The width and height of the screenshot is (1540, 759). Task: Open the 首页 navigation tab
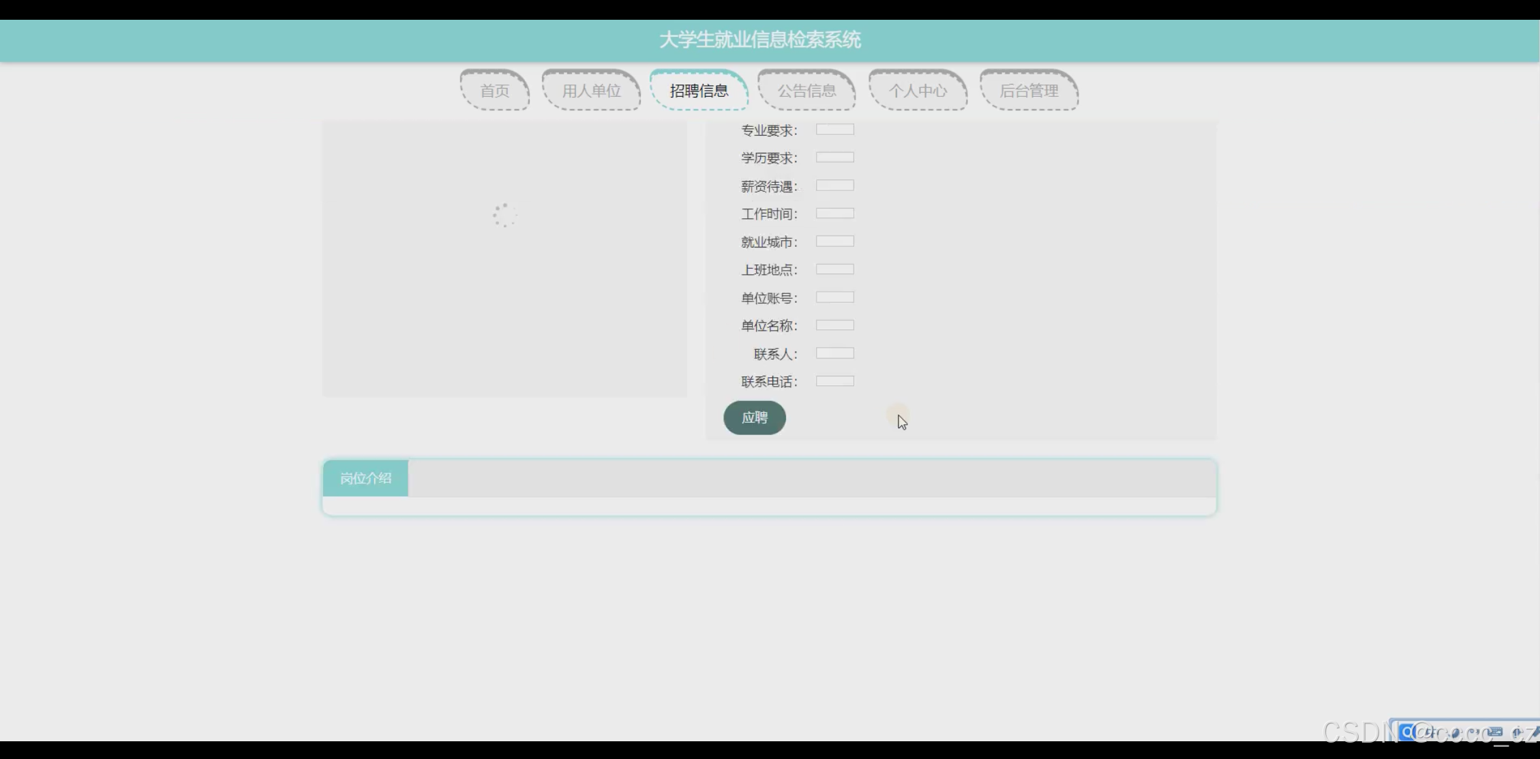pyautogui.click(x=494, y=91)
